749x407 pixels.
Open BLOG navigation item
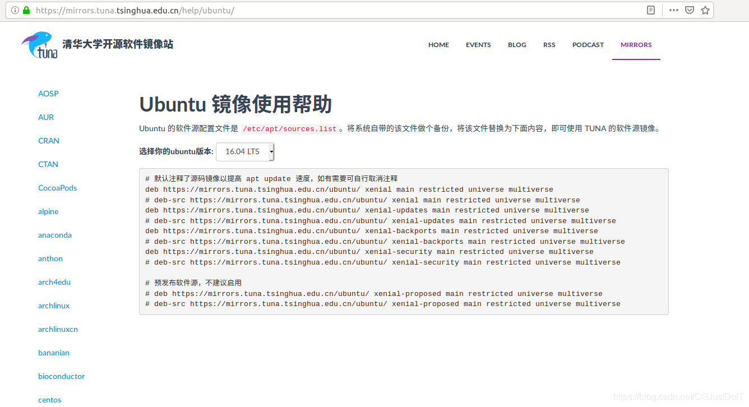coord(517,45)
